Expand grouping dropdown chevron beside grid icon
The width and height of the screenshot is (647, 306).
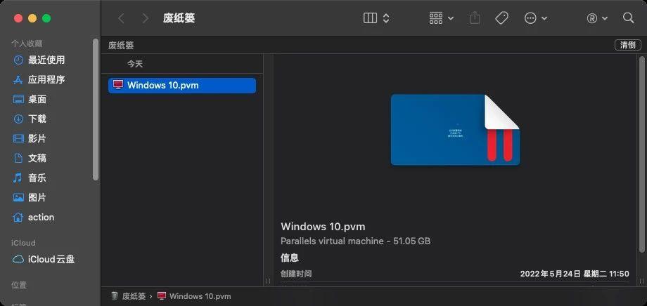coord(451,18)
